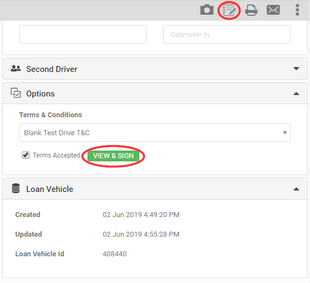This screenshot has height=283, width=310.
Task: Click the Terms Accepted label text
Action: point(56,155)
